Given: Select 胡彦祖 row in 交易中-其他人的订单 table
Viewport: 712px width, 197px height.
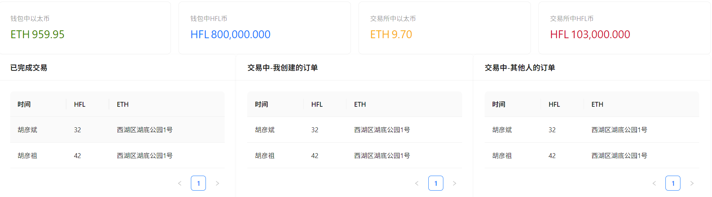Looking at the screenshot, I should pyautogui.click(x=592, y=156).
